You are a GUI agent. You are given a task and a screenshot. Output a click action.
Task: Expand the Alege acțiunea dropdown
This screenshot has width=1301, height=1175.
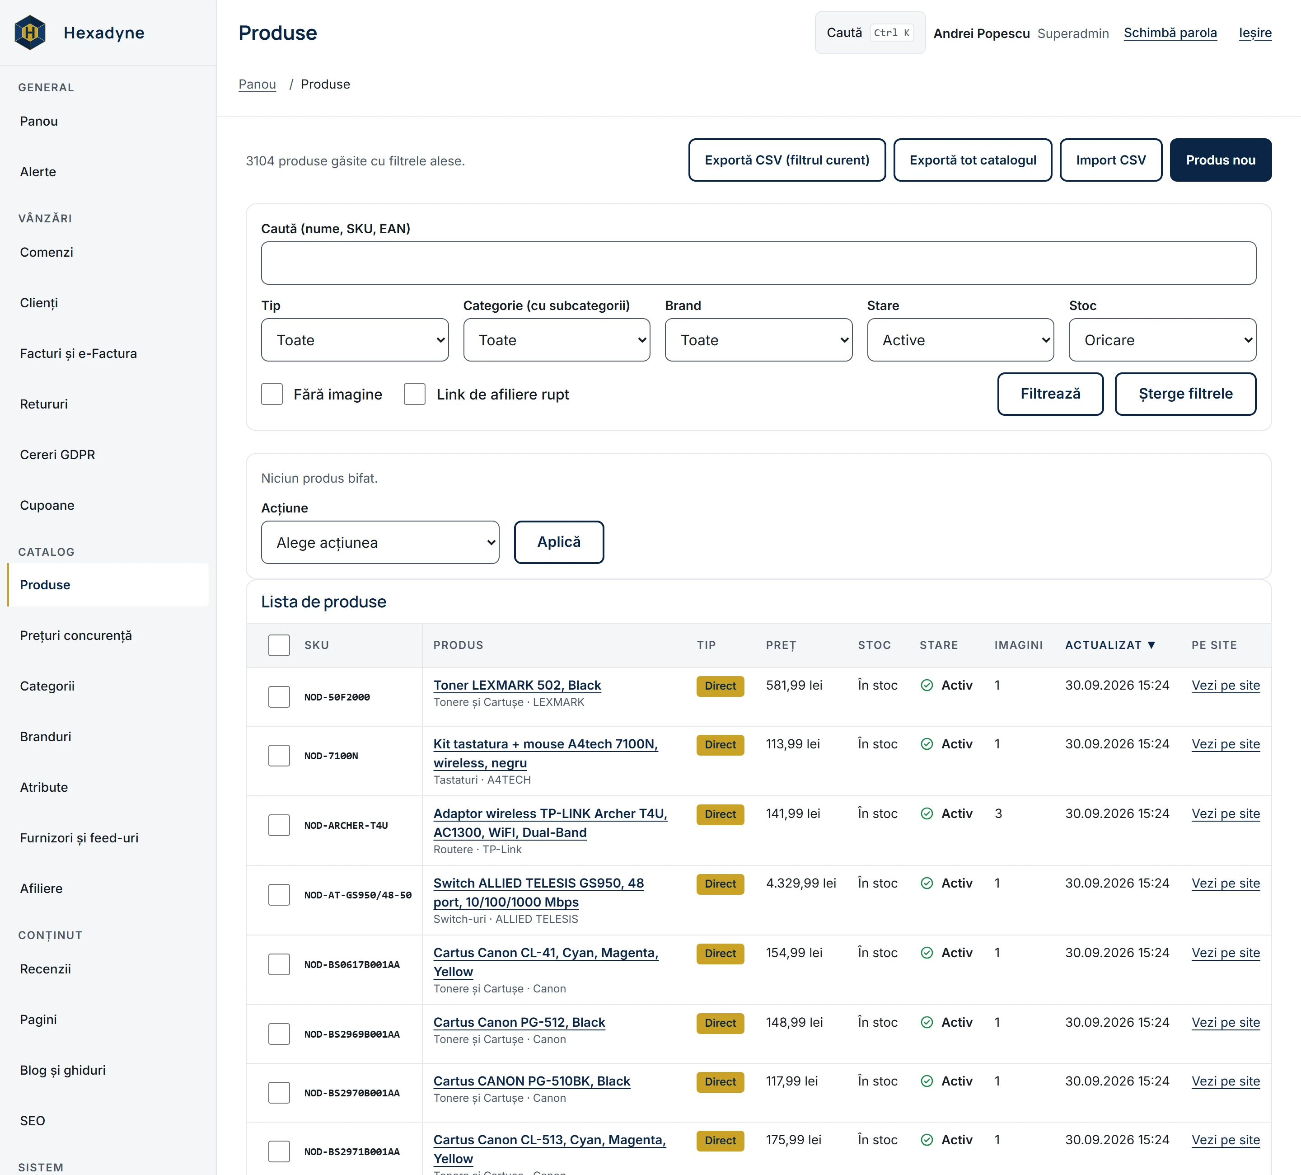pos(380,542)
